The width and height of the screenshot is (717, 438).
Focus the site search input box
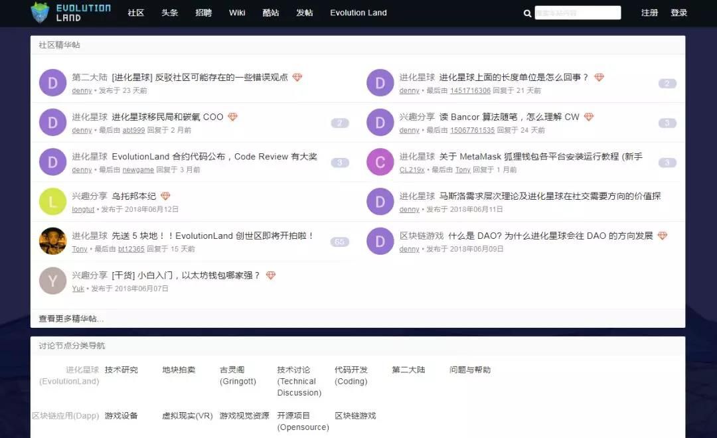coord(578,13)
